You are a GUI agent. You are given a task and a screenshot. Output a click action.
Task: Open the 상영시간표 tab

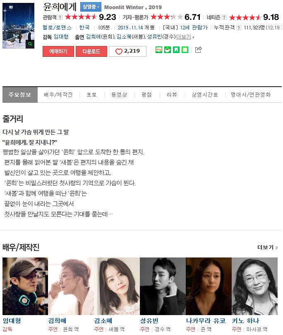click(205, 95)
